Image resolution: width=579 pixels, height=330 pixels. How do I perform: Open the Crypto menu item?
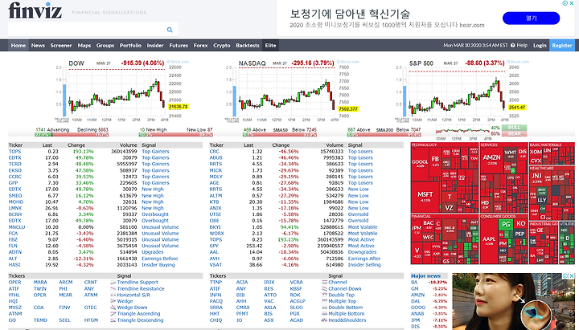222,45
